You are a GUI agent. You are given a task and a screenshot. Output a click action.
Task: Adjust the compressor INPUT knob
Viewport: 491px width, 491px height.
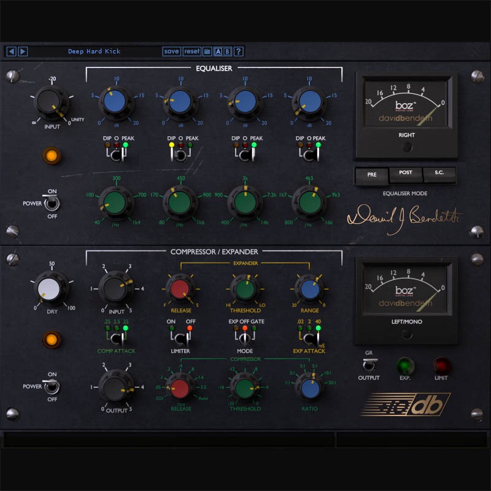(x=115, y=289)
